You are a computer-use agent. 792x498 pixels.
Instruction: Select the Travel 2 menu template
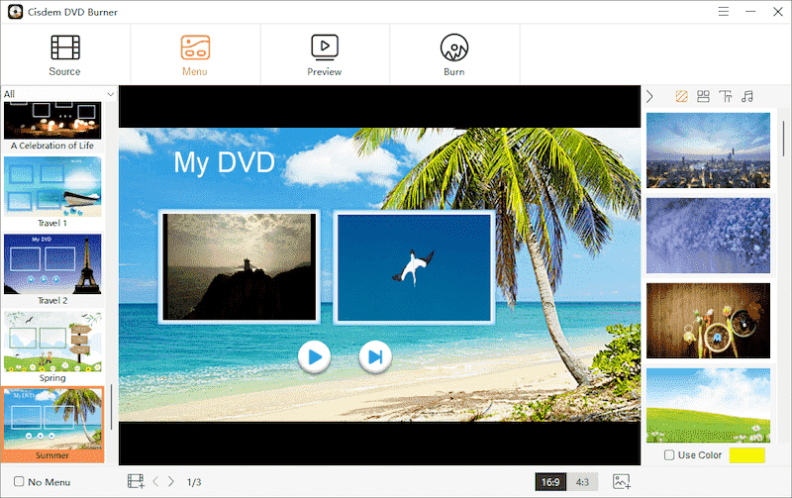point(52,262)
